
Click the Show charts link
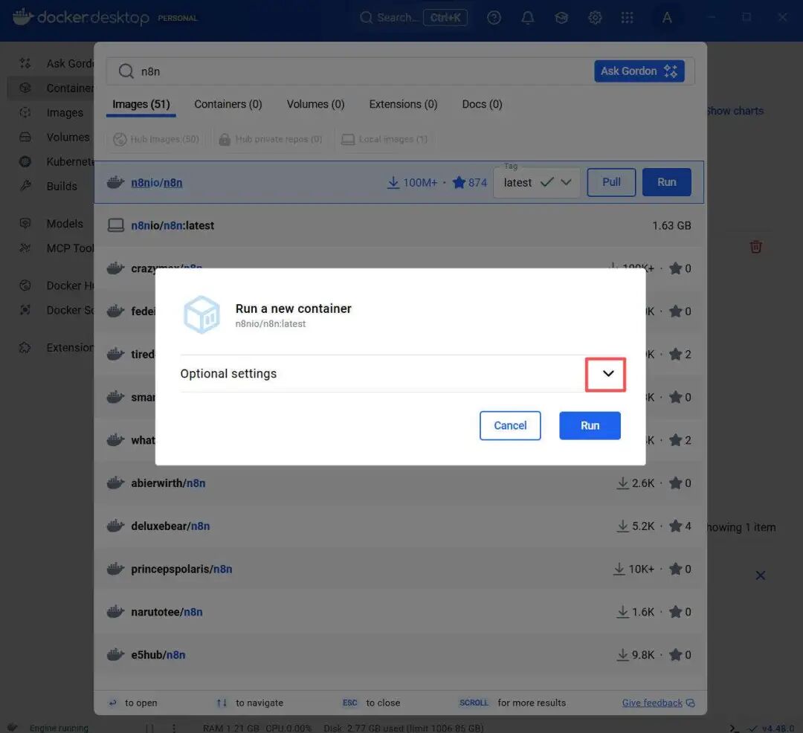point(735,111)
